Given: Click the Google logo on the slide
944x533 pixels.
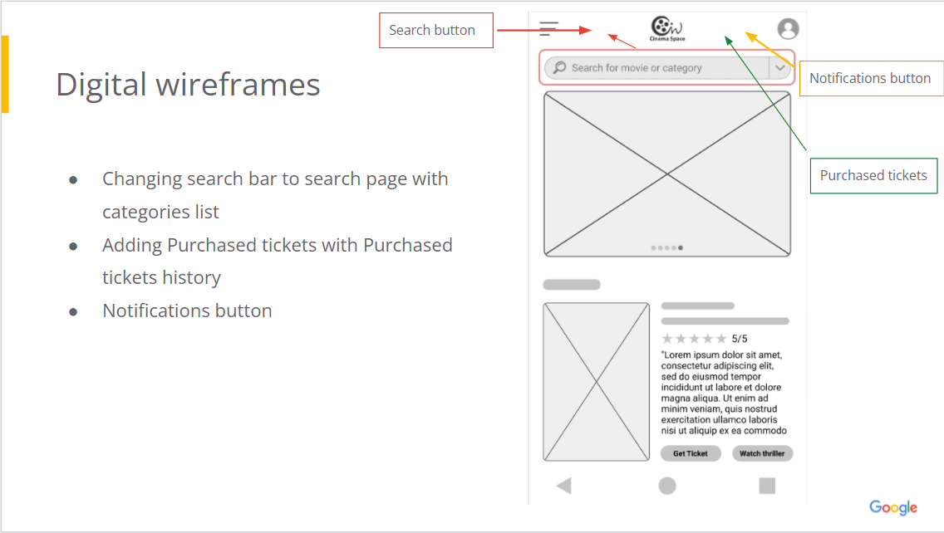Looking at the screenshot, I should point(893,507).
